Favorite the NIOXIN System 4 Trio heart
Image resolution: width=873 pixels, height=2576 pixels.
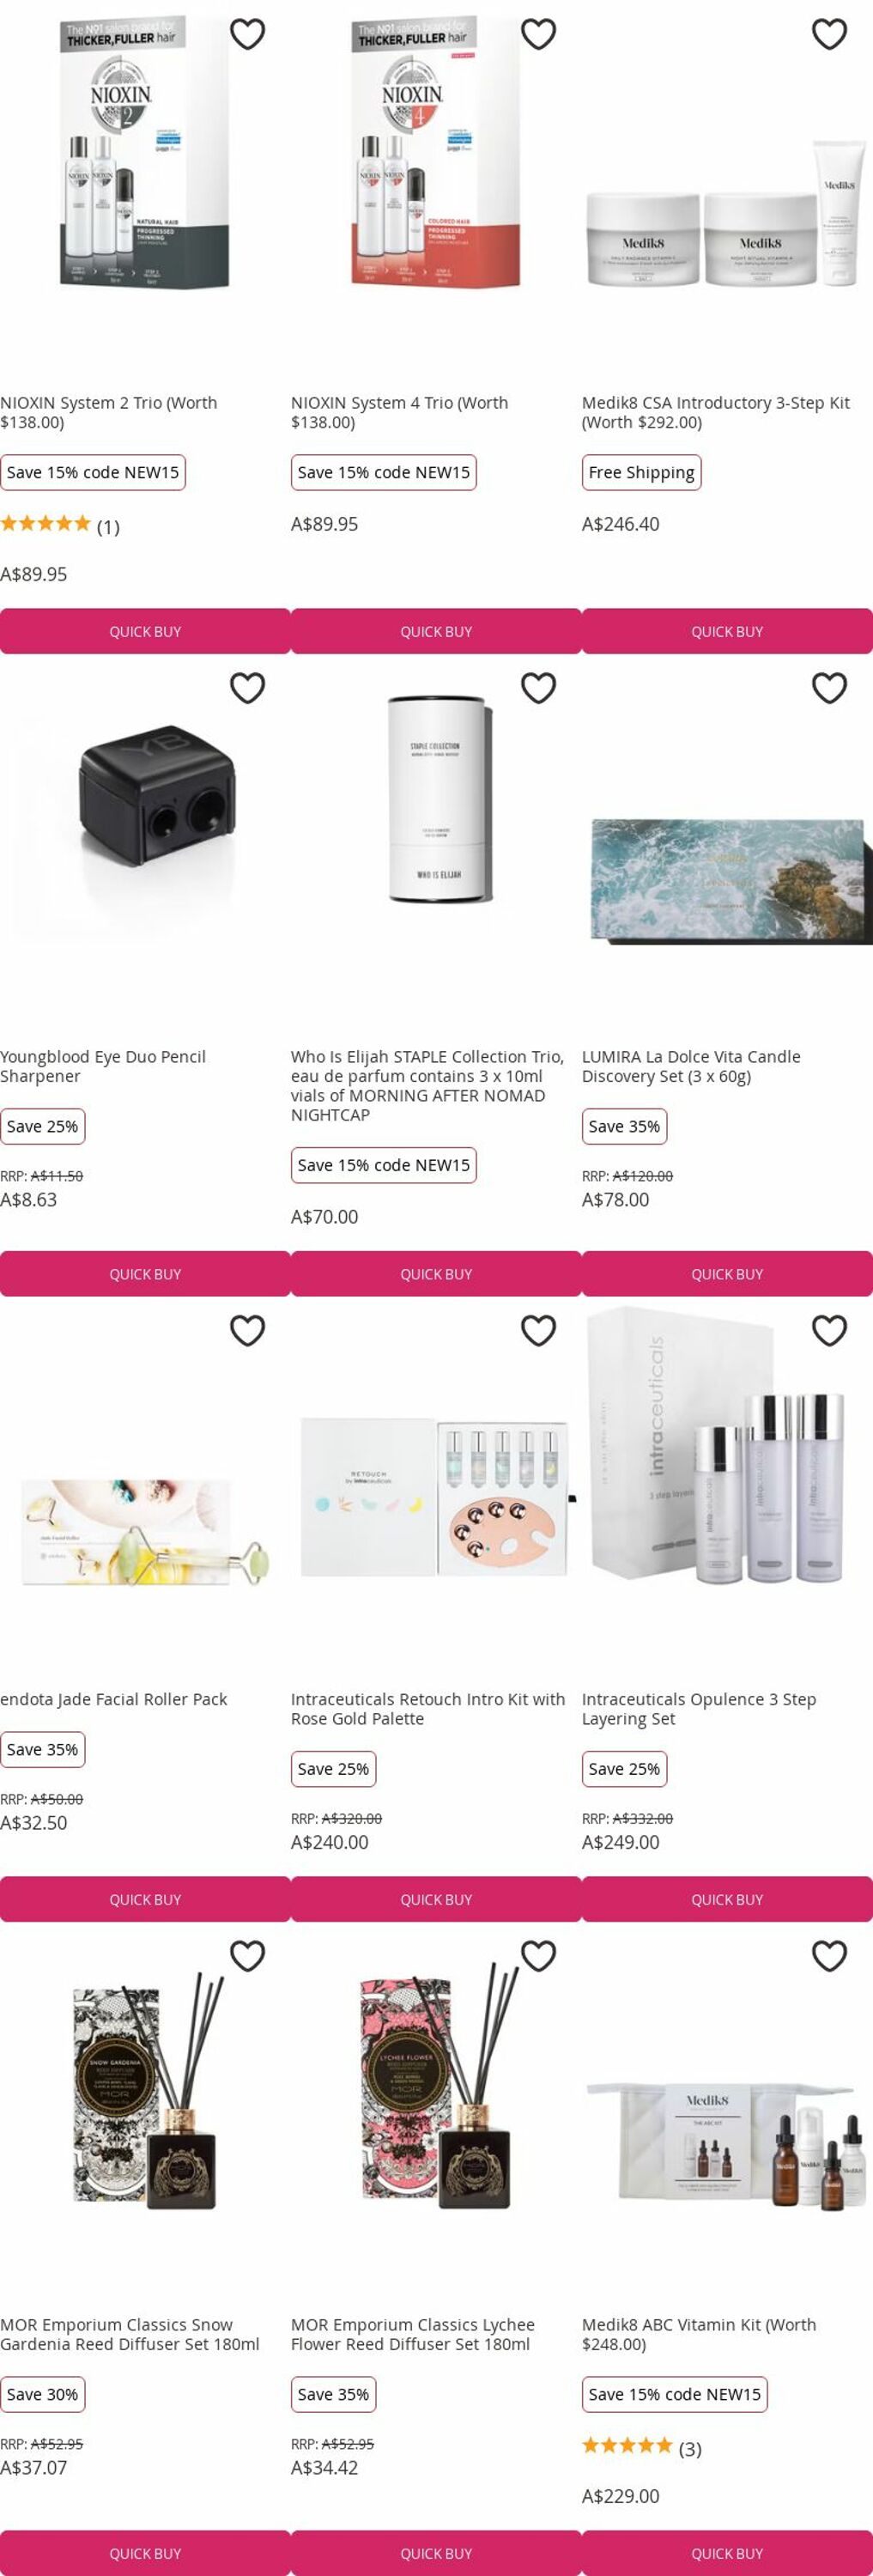coord(538,34)
